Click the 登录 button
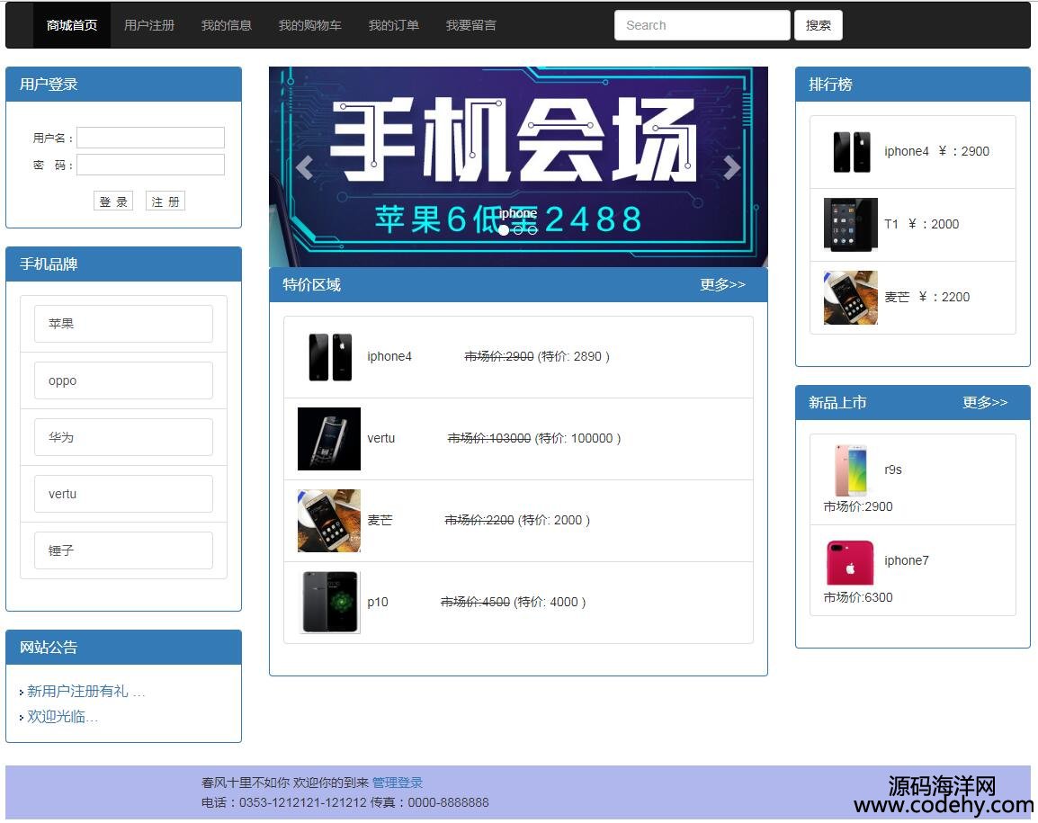Image resolution: width=1038 pixels, height=823 pixels. [x=113, y=201]
